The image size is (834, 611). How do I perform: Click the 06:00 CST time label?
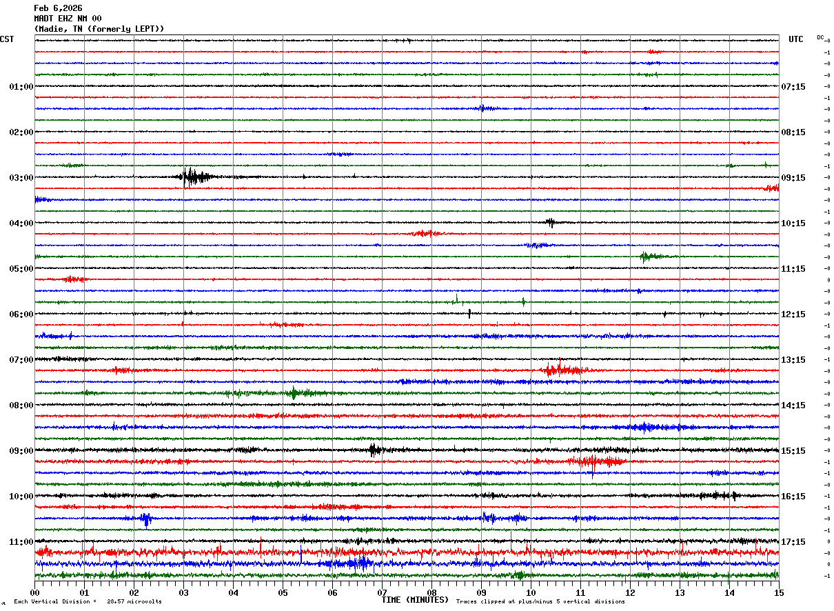click(21, 314)
